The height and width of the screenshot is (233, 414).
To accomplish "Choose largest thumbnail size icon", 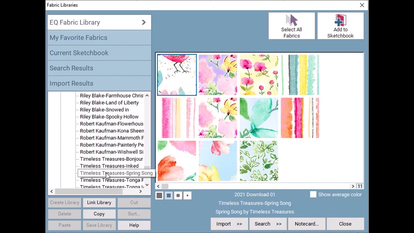I will click(x=159, y=195).
